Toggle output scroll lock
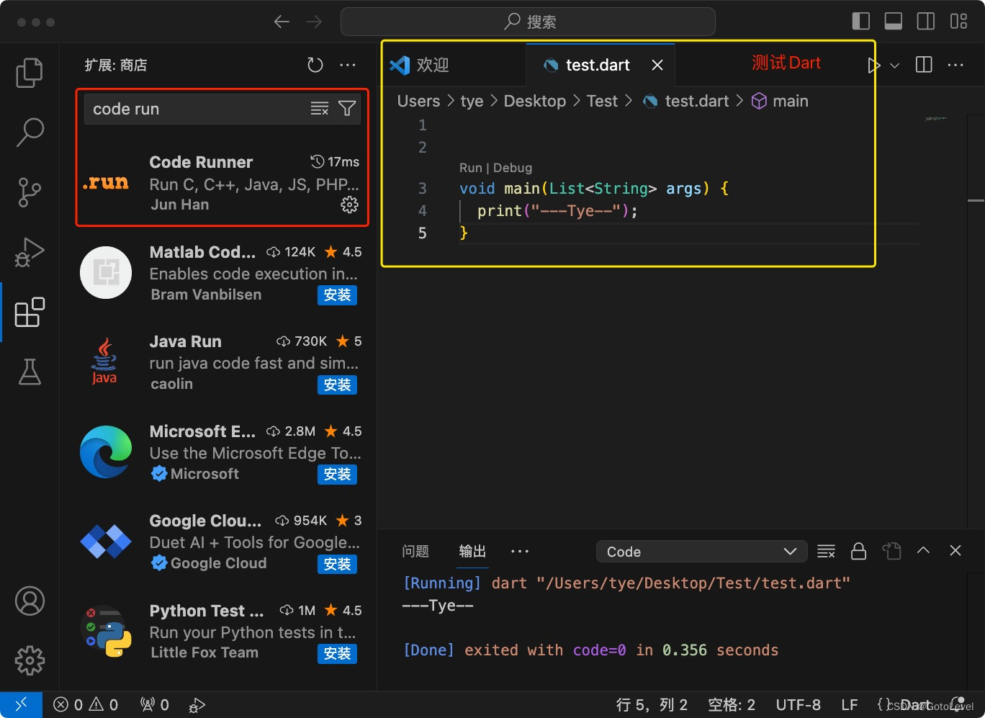The image size is (985, 718). (x=858, y=551)
